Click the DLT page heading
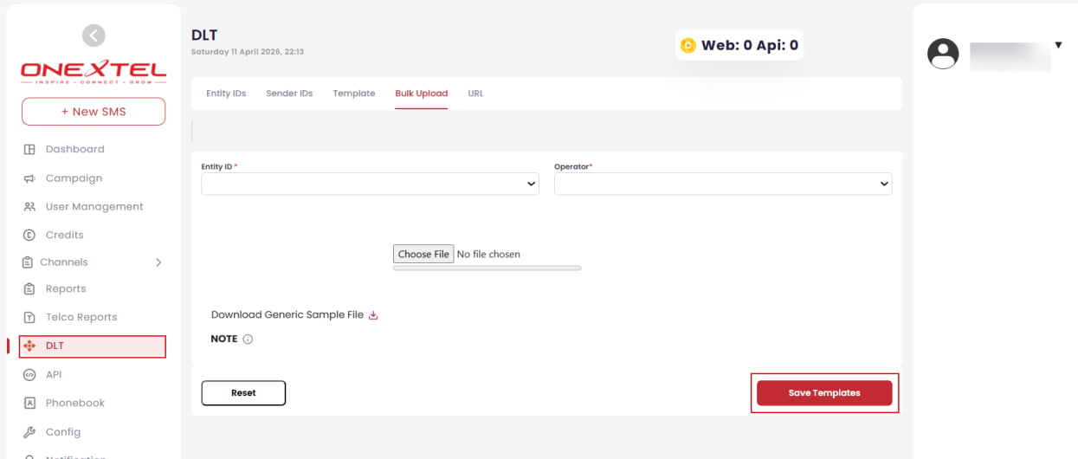 [204, 36]
